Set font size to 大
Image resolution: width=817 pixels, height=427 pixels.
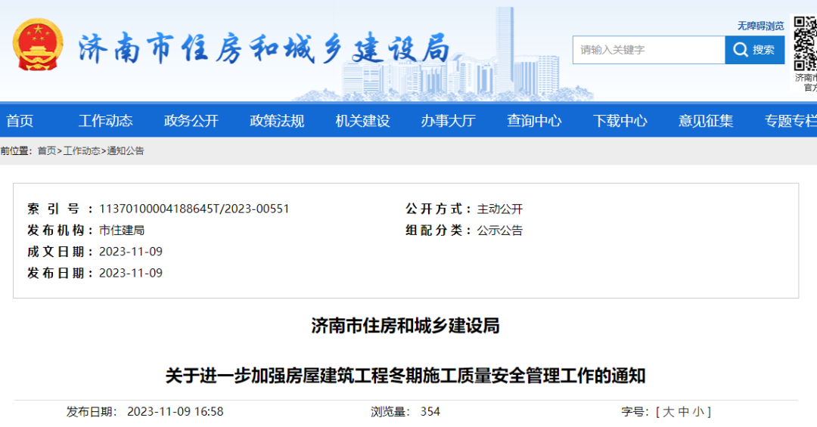[669, 412]
